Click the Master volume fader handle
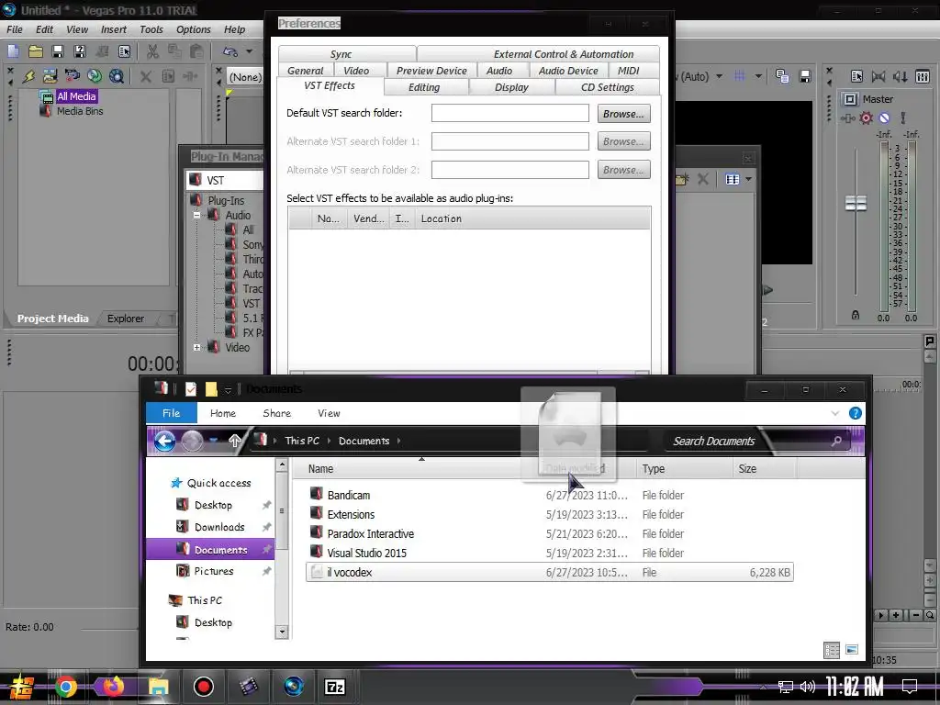 pyautogui.click(x=856, y=203)
